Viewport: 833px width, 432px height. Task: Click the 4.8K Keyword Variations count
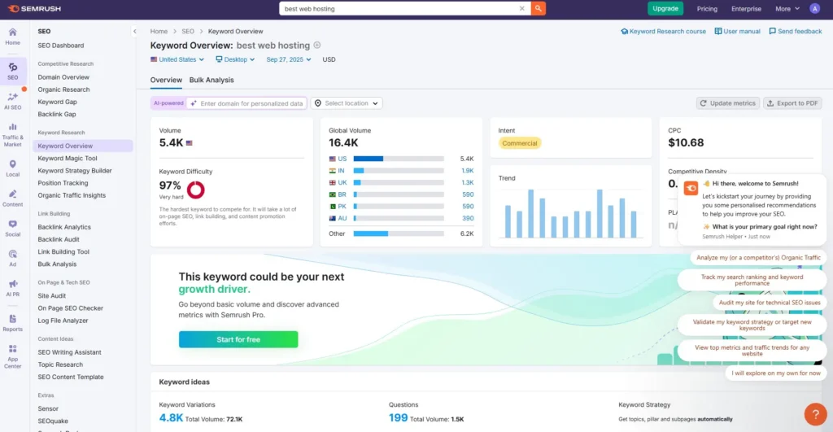171,417
